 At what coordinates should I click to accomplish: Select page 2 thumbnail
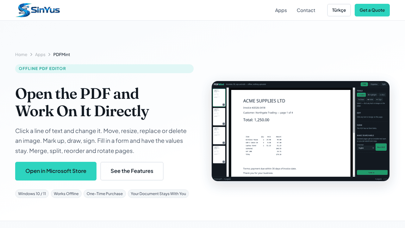tap(219, 117)
